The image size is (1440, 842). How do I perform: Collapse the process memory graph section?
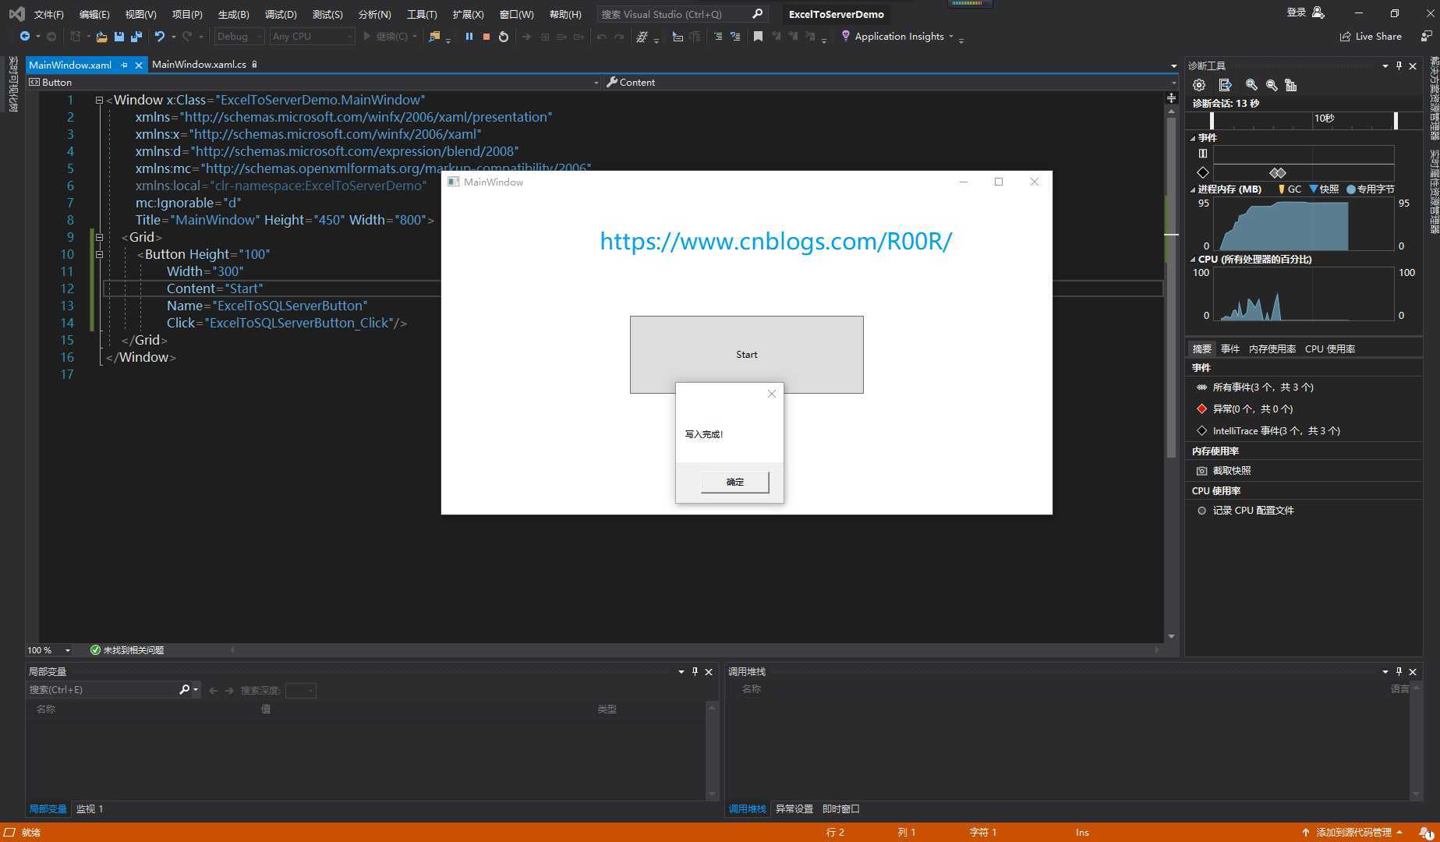1193,189
